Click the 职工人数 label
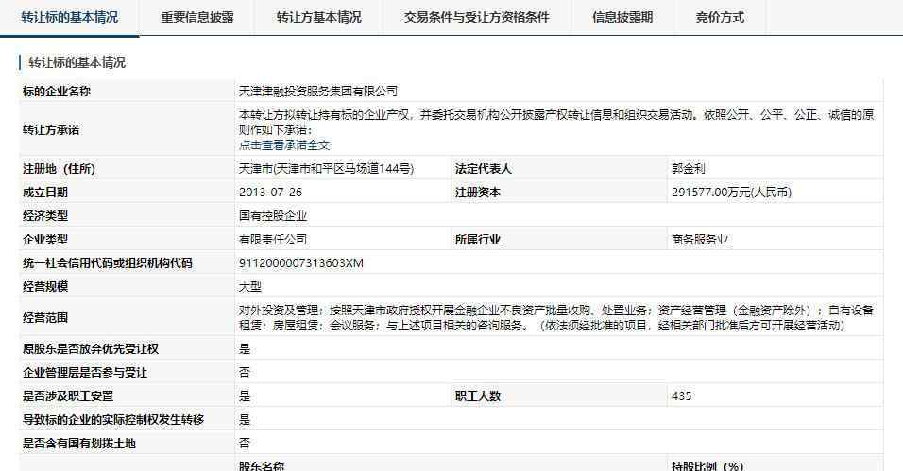This screenshot has height=471, width=903. coord(477,396)
